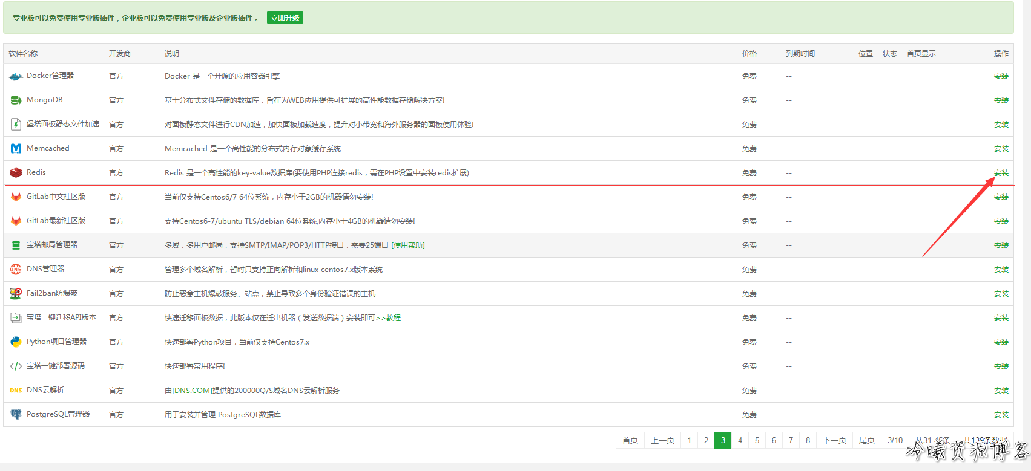Click the PostgreSQL管理器 name text

point(58,414)
